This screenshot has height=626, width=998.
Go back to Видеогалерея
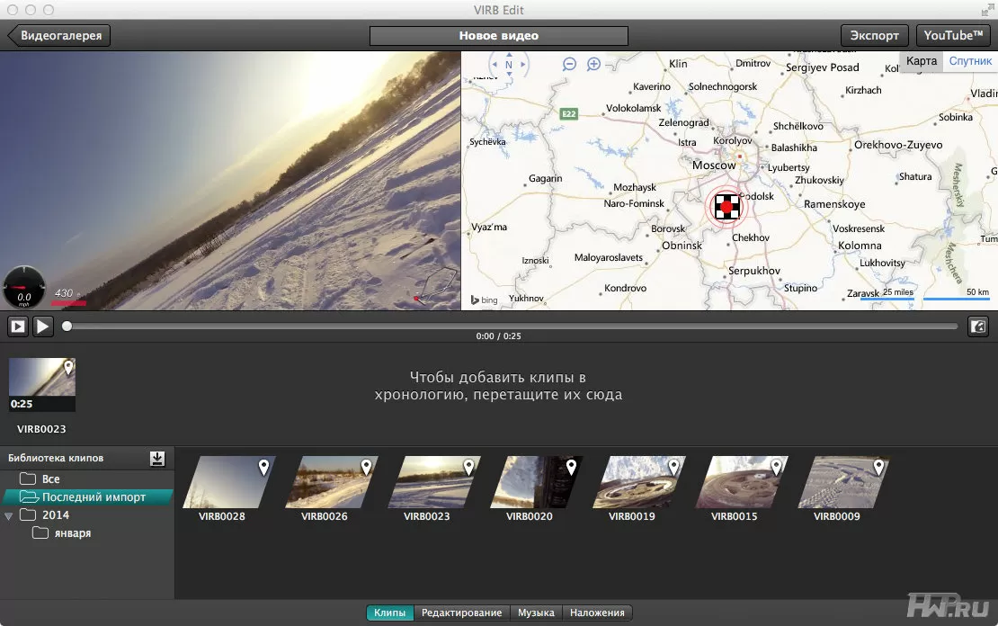click(58, 36)
